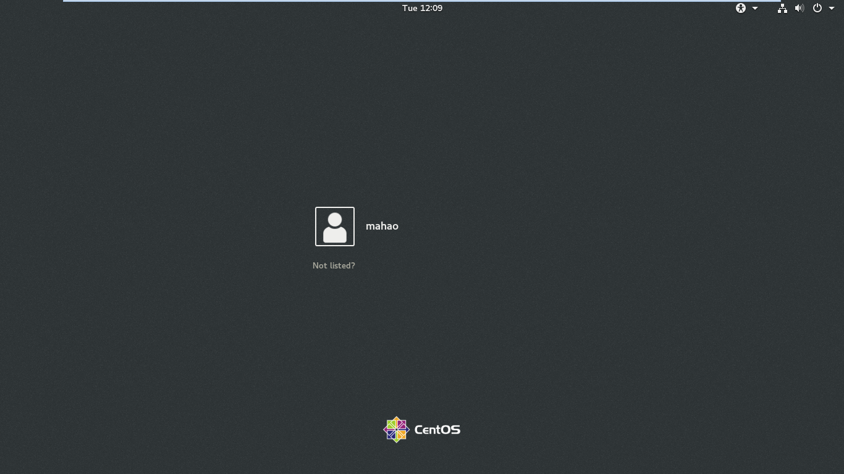Open the clock showing Tue 12:09

click(422, 8)
